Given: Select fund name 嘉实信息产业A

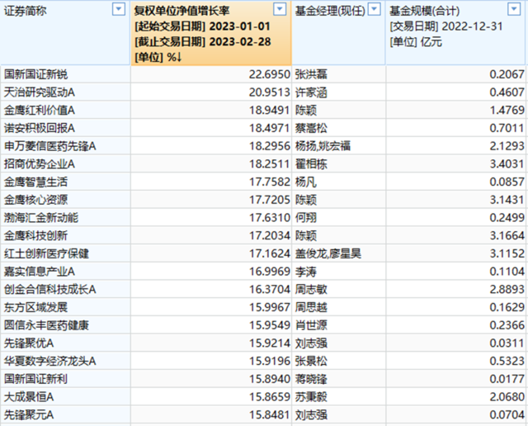Looking at the screenshot, I should click(40, 272).
